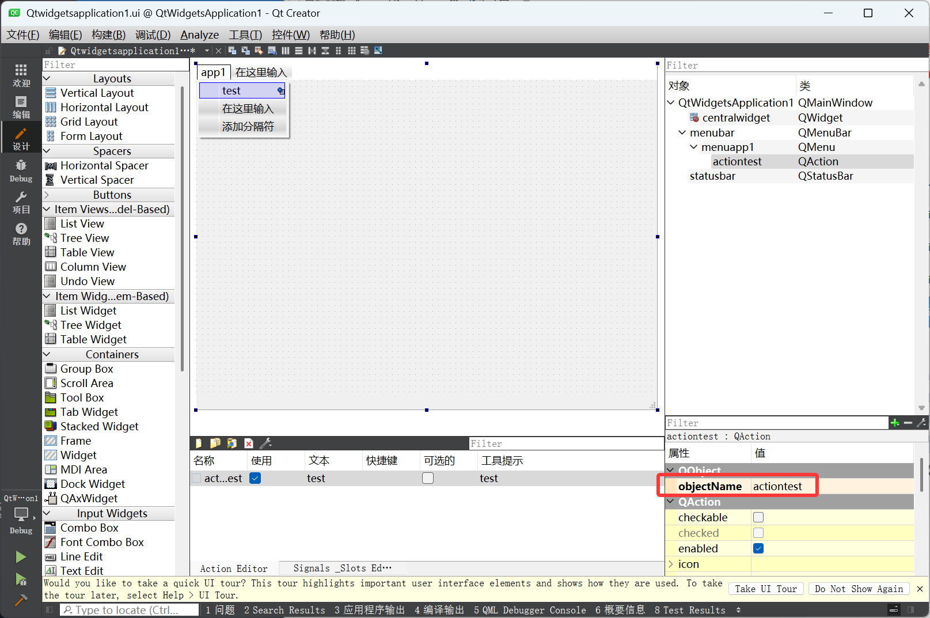Switch to Edit Signals/Slots toolbar icon

(246, 51)
